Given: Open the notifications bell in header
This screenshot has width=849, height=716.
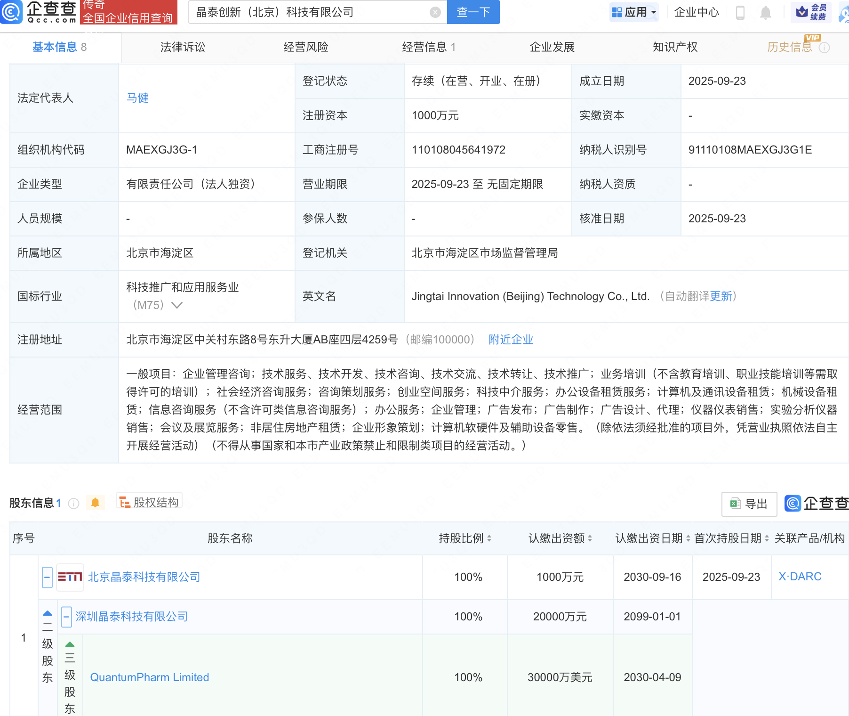Looking at the screenshot, I should [766, 13].
